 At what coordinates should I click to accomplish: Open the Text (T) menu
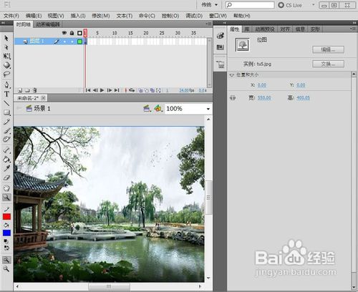click(x=125, y=16)
